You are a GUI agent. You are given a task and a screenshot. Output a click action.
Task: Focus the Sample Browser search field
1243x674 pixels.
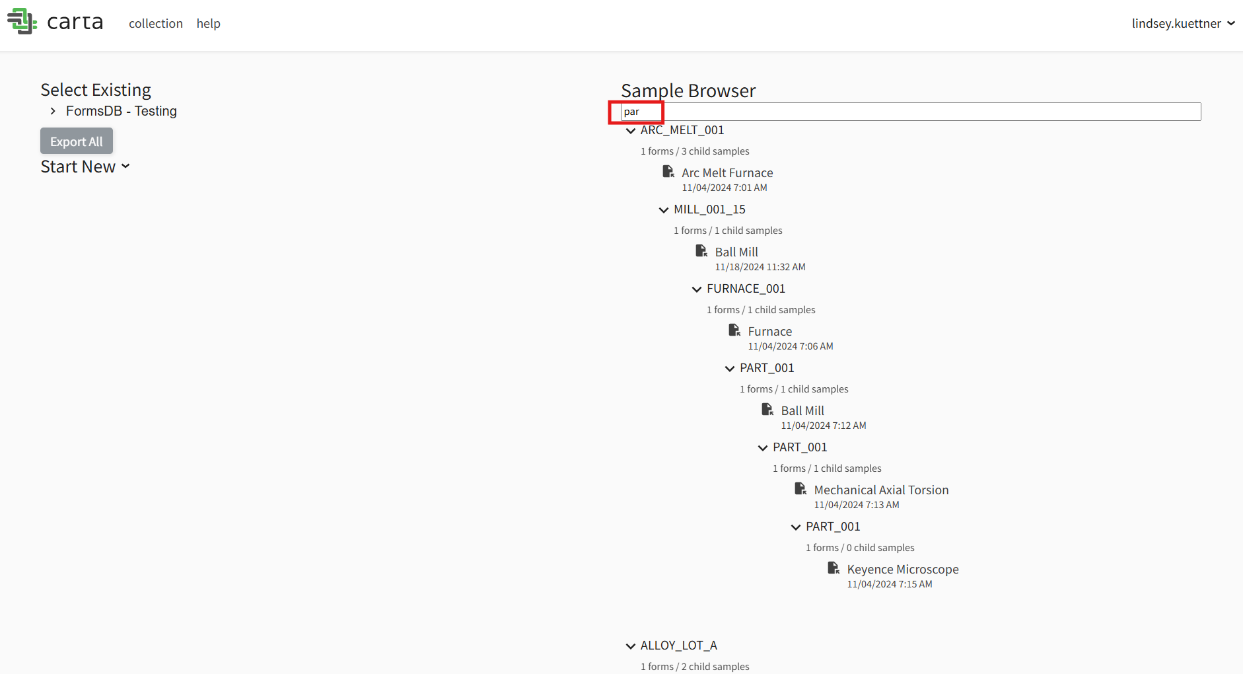click(911, 112)
